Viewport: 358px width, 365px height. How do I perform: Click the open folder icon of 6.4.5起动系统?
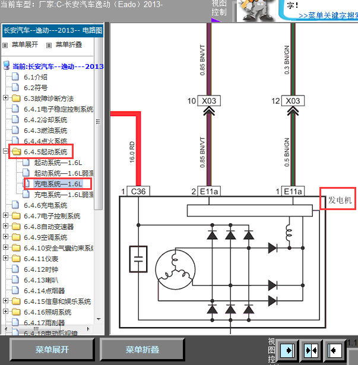pos(16,152)
